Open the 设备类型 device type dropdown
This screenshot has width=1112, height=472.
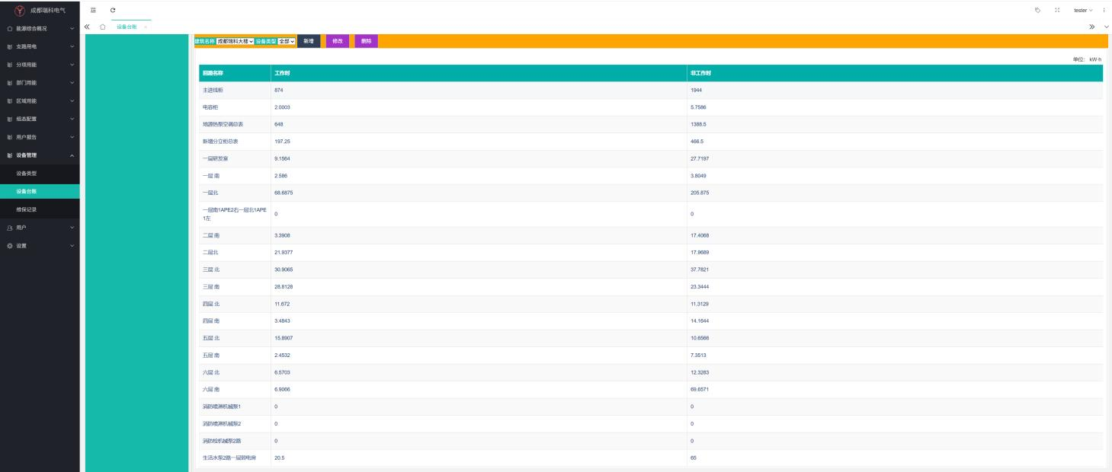click(286, 41)
